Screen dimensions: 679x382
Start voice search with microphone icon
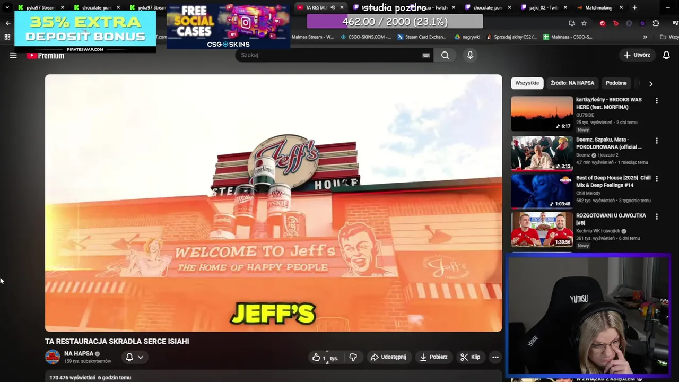(x=470, y=55)
